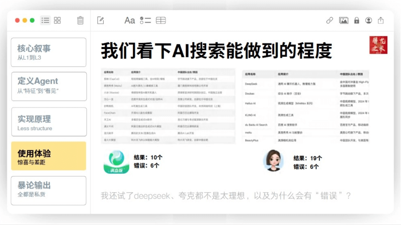Open the image gallery icon
401x225 pixels.
pyautogui.click(x=344, y=20)
